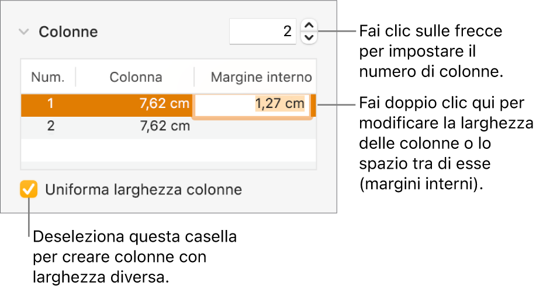The image size is (543, 293).
Task: Click the callout text about column number arrows
Action: 431,51
